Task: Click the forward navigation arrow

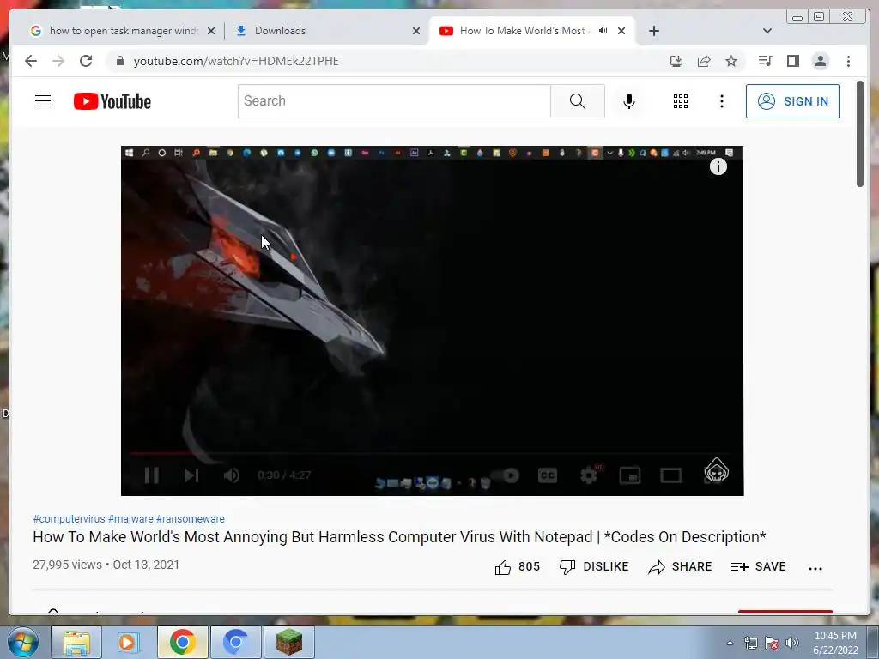Action: click(58, 61)
